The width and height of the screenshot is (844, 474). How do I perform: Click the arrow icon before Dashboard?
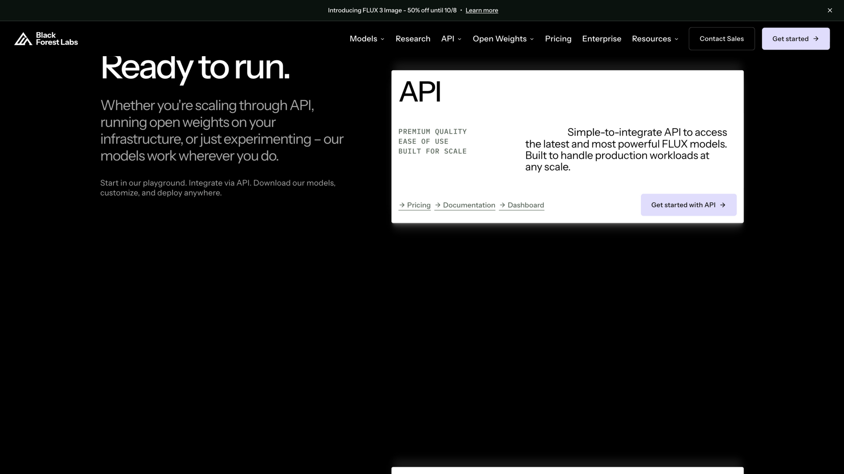(502, 205)
